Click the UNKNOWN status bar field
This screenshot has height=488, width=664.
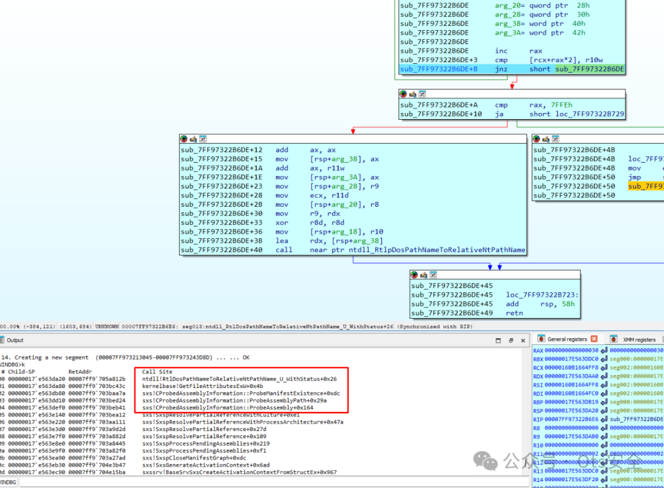[107, 327]
